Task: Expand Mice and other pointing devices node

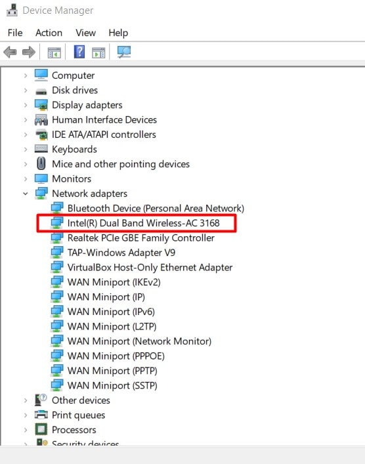Action: click(26, 164)
